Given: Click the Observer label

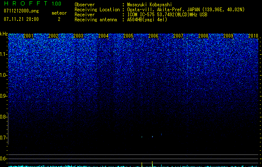Looking at the screenshot, I should pyautogui.click(x=85, y=5).
